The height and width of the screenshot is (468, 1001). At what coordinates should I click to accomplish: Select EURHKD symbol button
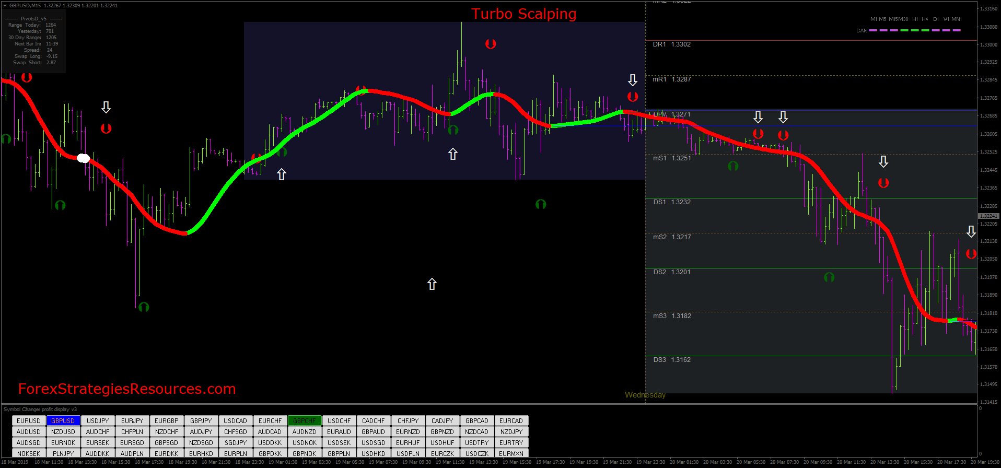tap(201, 453)
